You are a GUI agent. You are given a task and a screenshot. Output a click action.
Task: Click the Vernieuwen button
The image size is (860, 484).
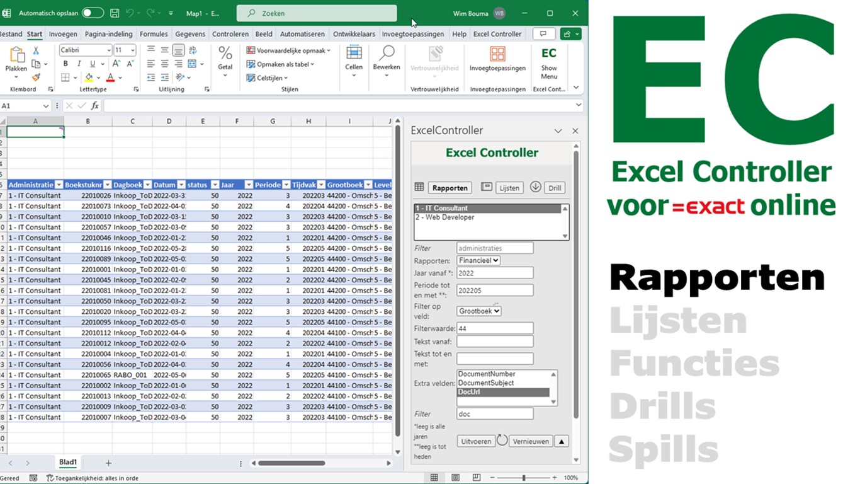click(531, 441)
